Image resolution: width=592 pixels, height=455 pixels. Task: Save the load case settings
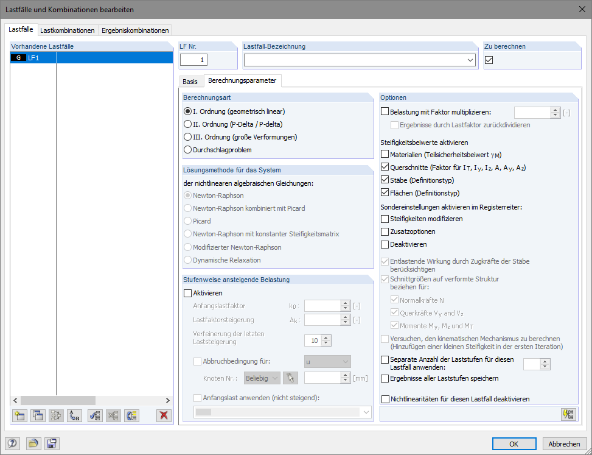(52, 443)
